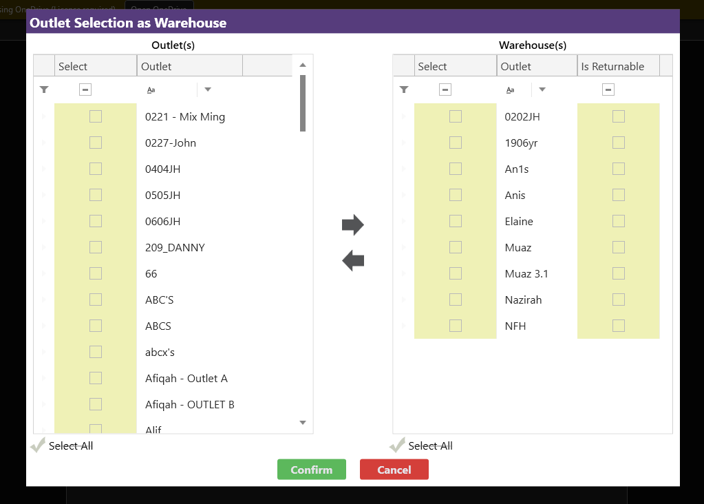Enable Is Returnable for warehouse Muaz
704x504 pixels.
coord(618,247)
